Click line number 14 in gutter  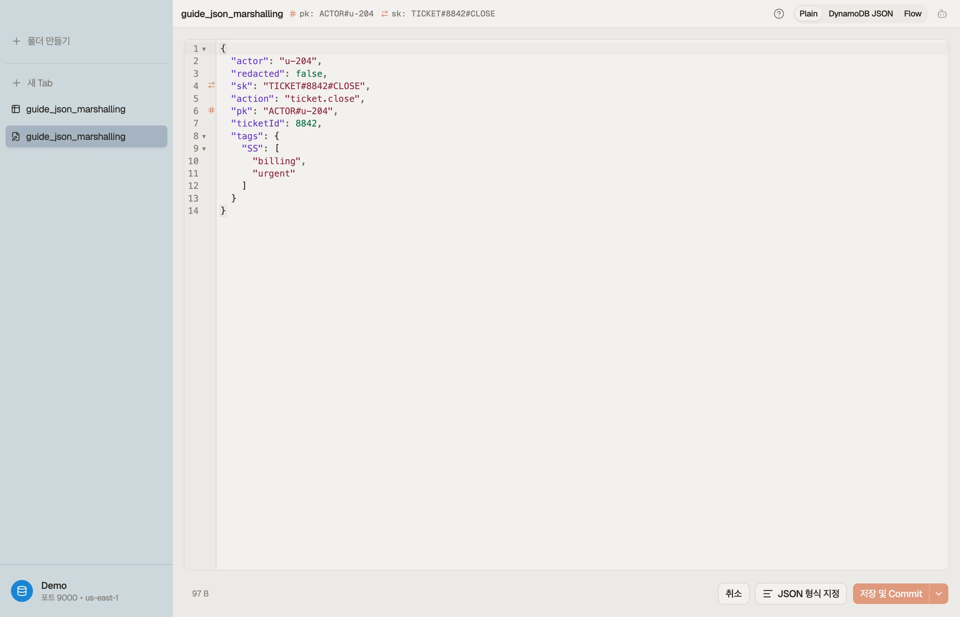click(x=193, y=211)
